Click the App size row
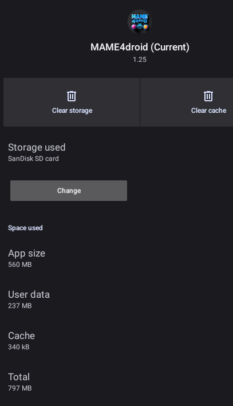The width and height of the screenshot is (233, 406). pos(117,258)
